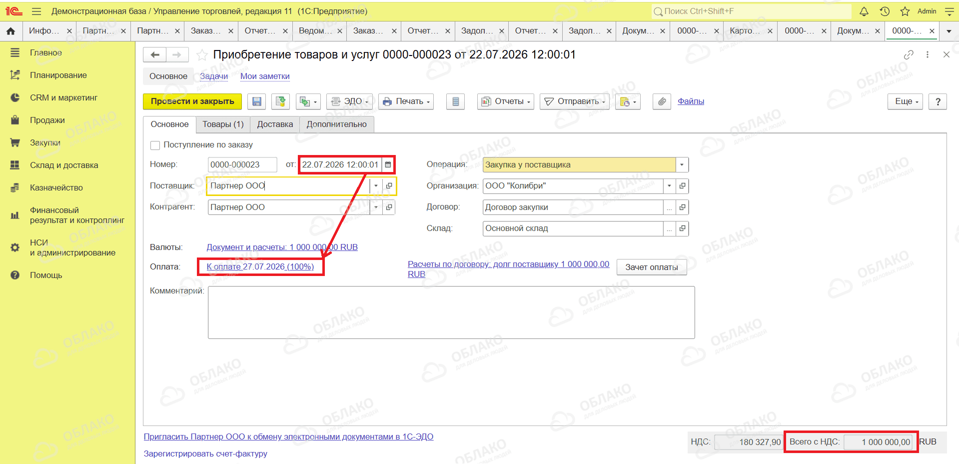Screen dimensions: 959x464
Task: Click into the Комментарий text area
Action: coord(451,312)
